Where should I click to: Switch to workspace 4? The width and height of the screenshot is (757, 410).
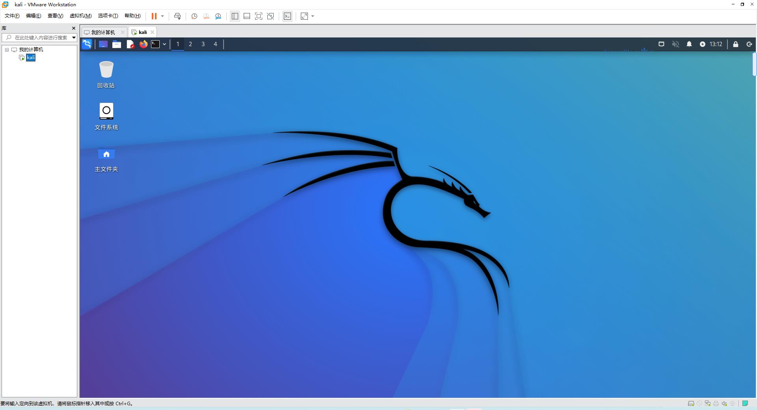tap(215, 44)
